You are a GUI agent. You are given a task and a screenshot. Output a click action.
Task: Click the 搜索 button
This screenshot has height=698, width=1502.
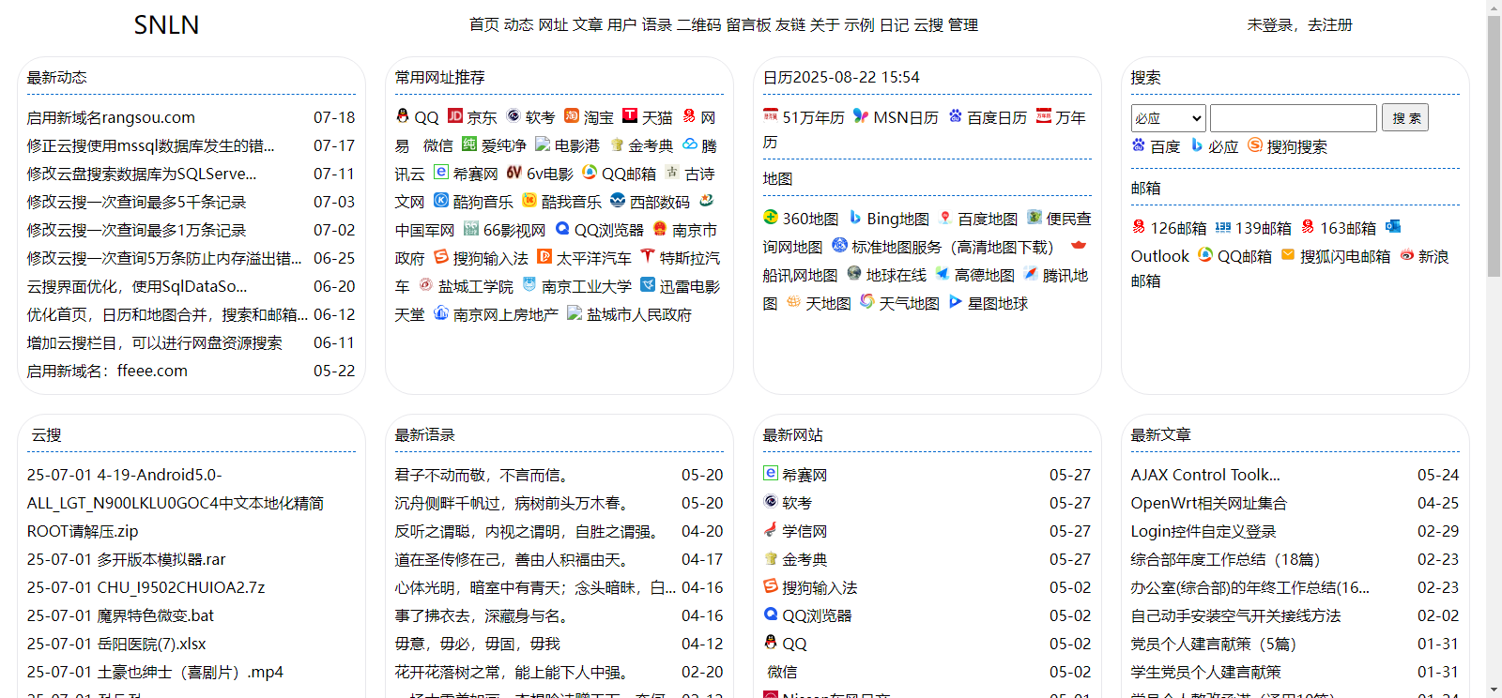tap(1405, 118)
